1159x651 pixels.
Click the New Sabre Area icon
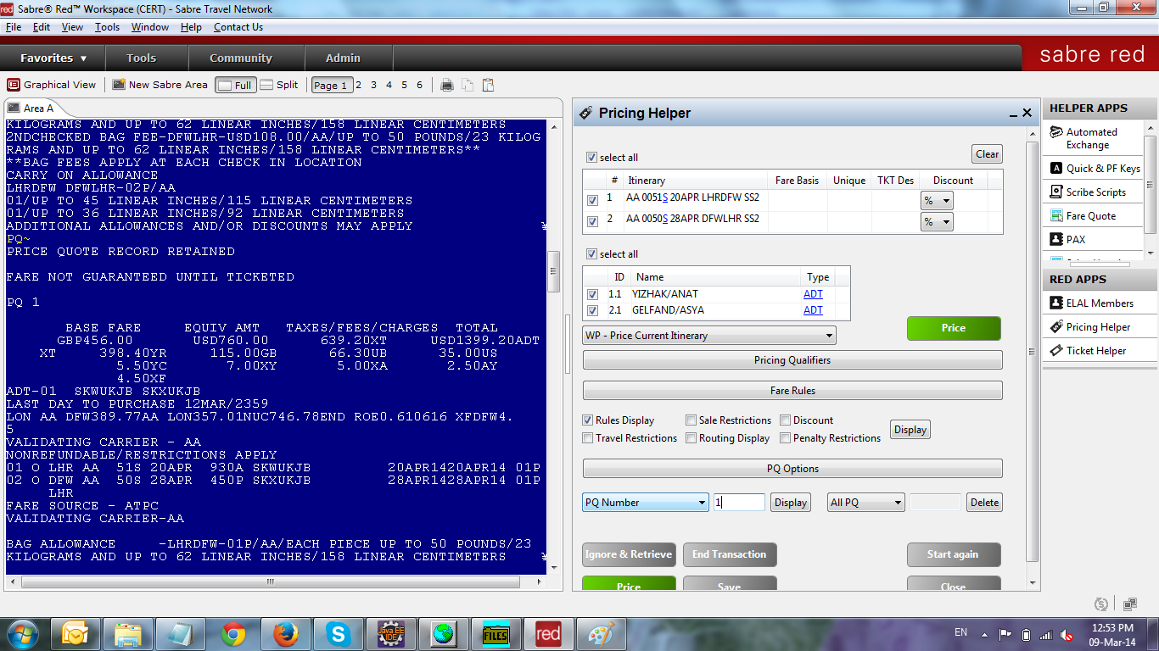119,85
